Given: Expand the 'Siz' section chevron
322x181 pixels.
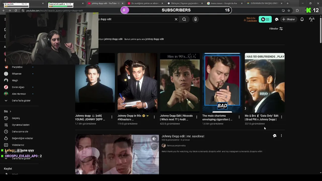Looking at the screenshot, I should click(10, 111).
